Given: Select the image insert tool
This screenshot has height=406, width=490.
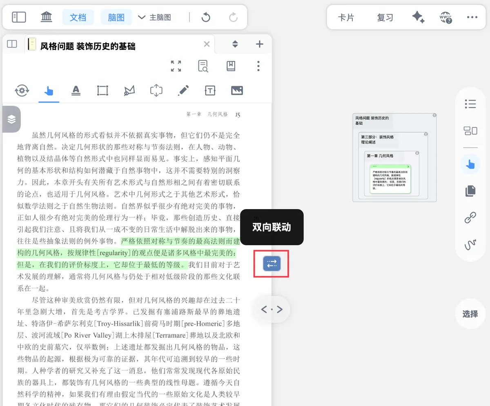Looking at the screenshot, I should pyautogui.click(x=237, y=90).
